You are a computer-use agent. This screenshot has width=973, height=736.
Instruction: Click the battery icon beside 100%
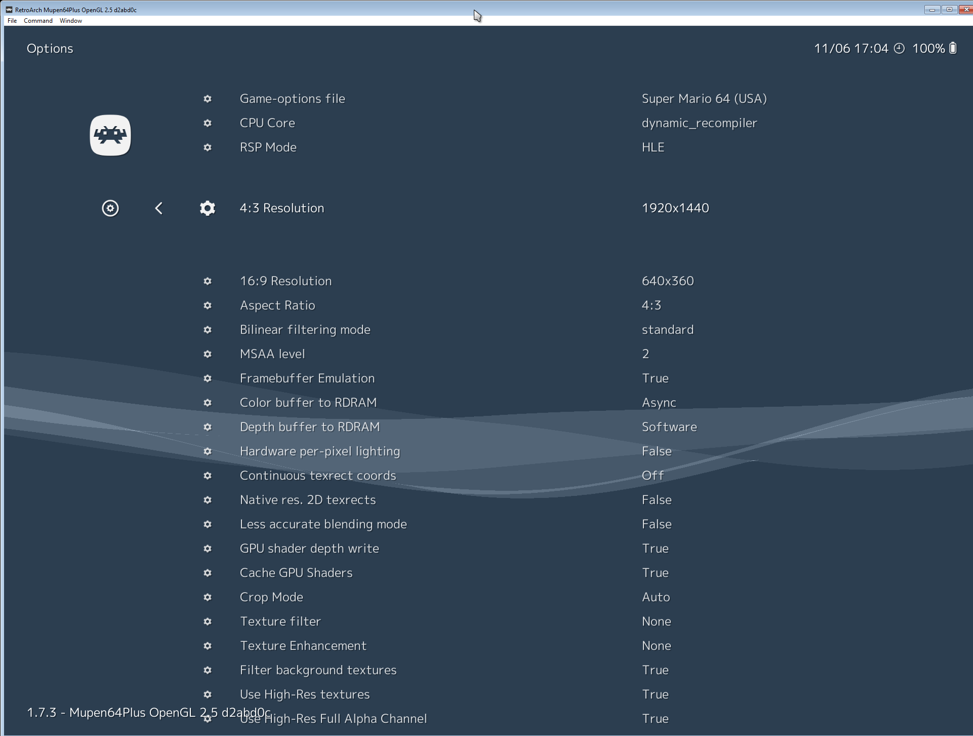tap(953, 48)
